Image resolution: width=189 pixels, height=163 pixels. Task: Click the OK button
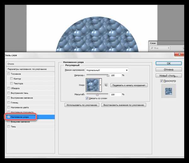click(x=169, y=63)
